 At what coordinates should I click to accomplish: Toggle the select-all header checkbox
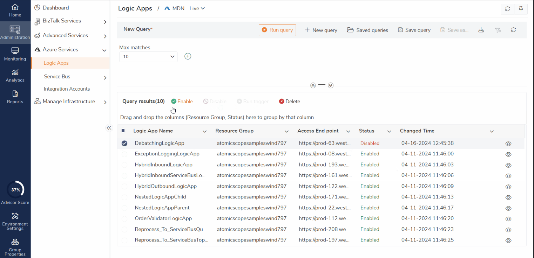pyautogui.click(x=123, y=131)
